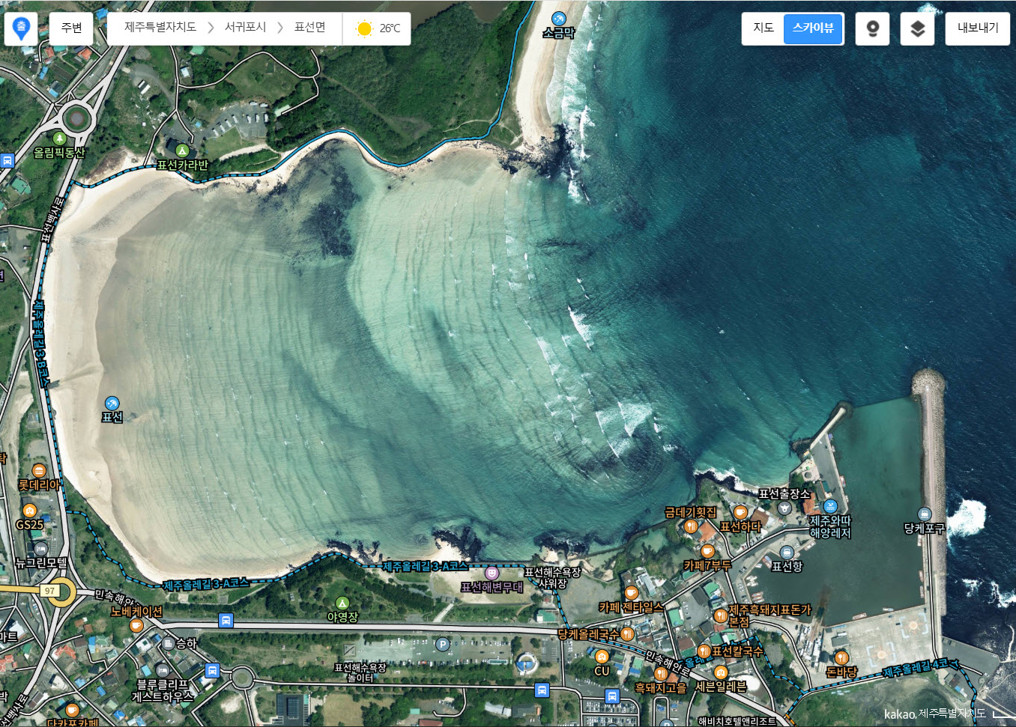Image resolution: width=1016 pixels, height=727 pixels.
Task: Open the parking lot P marker
Action: tap(443, 644)
